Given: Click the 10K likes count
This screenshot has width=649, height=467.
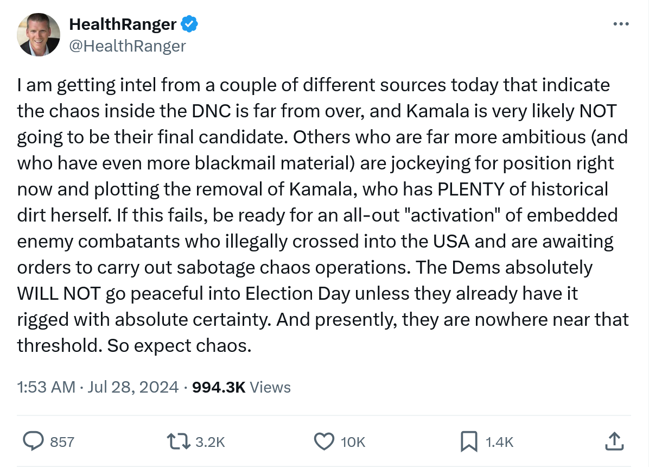Looking at the screenshot, I should (353, 442).
